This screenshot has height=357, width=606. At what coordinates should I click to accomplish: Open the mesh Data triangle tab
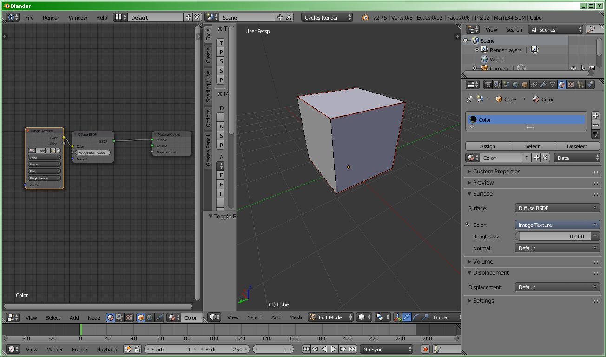[x=553, y=85]
